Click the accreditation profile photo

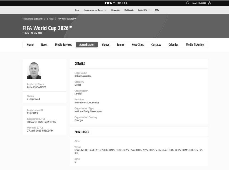point(34,71)
